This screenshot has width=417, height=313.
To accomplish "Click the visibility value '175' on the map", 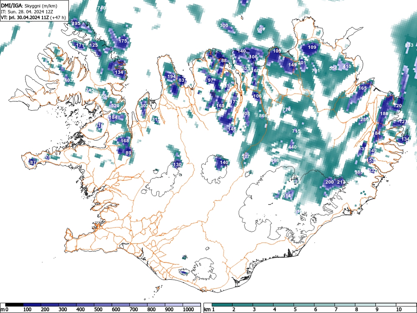I will click(123, 41).
